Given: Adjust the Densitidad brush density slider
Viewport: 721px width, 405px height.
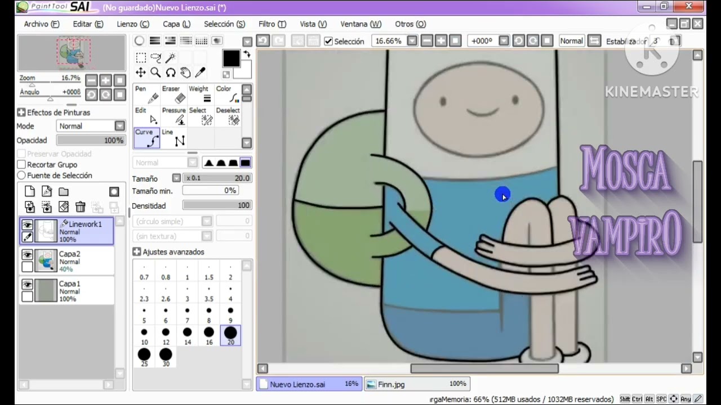Looking at the screenshot, I should (217, 205).
